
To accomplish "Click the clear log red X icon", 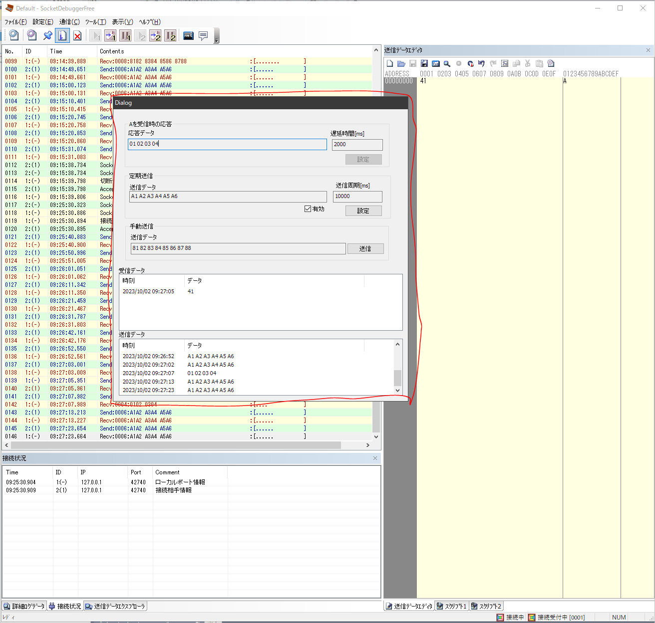I will coord(77,35).
